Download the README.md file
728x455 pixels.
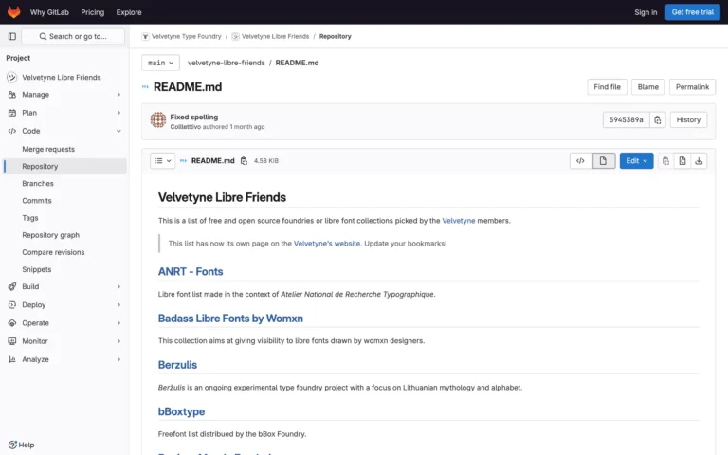click(699, 161)
